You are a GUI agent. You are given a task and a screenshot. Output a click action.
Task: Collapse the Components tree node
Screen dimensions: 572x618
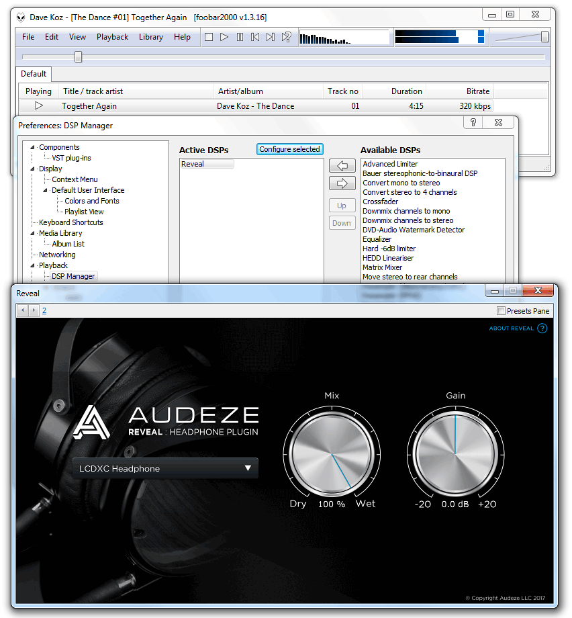(x=33, y=147)
